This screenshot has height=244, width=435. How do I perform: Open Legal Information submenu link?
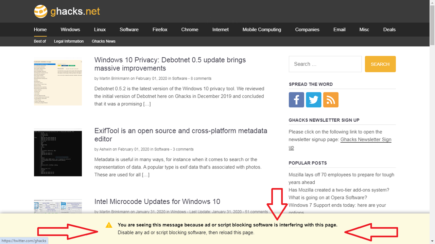pyautogui.click(x=69, y=41)
